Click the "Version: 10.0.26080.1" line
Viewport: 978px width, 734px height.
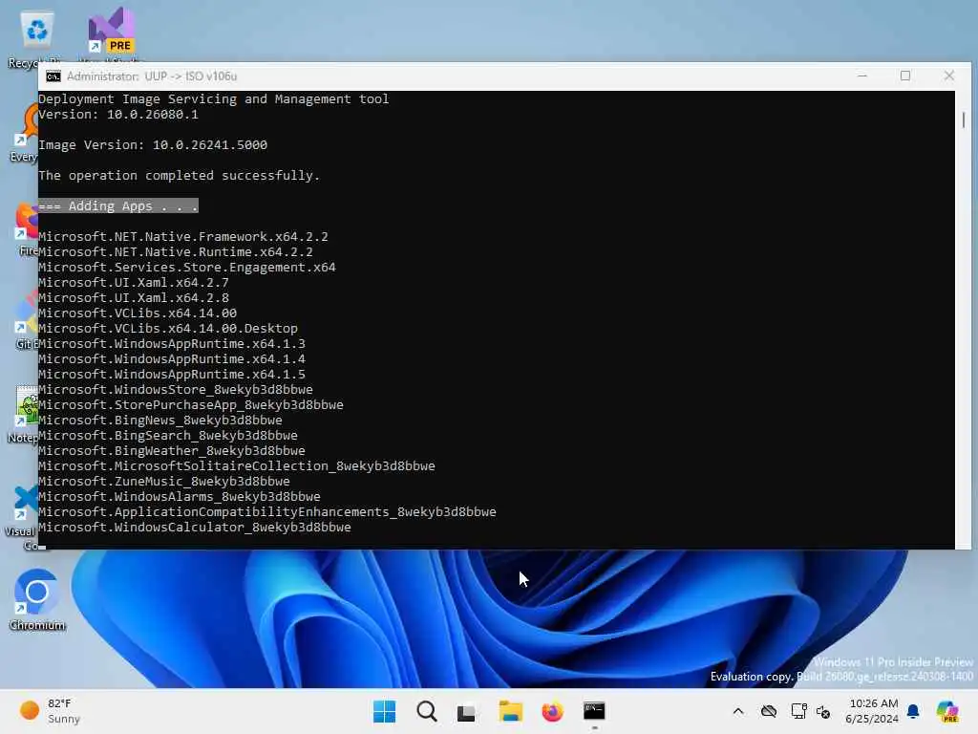point(118,115)
